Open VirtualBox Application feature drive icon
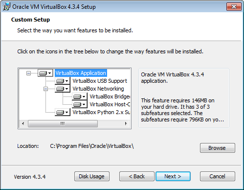 click(x=45, y=73)
